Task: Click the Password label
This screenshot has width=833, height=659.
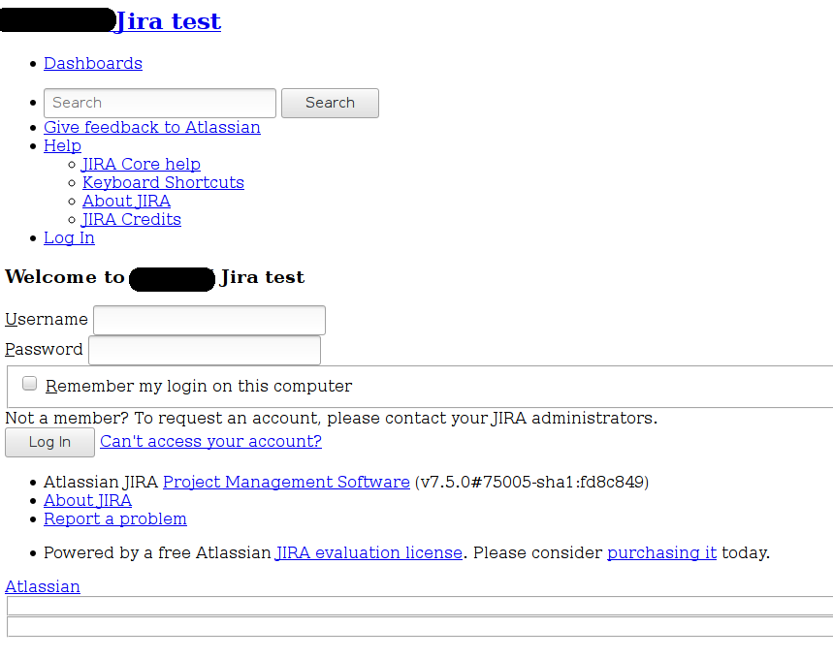Action: pos(44,350)
